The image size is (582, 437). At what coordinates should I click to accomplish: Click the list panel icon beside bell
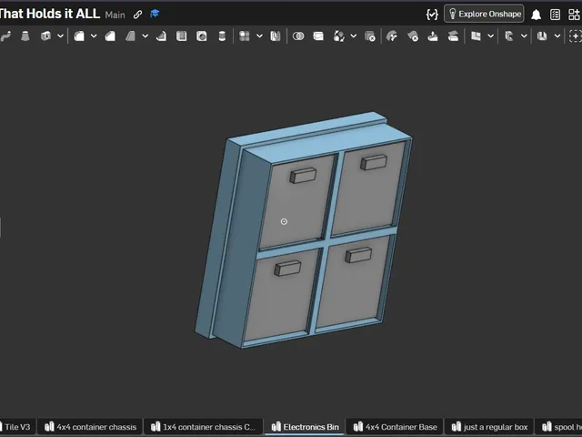pos(556,15)
